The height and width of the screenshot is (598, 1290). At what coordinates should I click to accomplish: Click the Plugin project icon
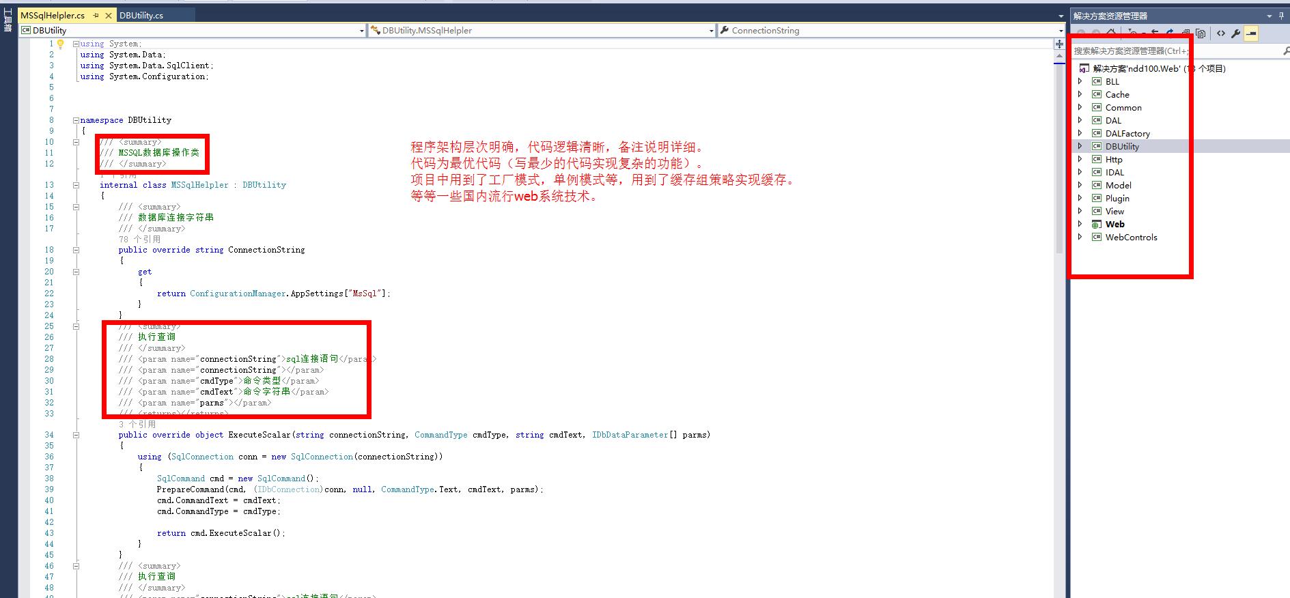tap(1097, 198)
